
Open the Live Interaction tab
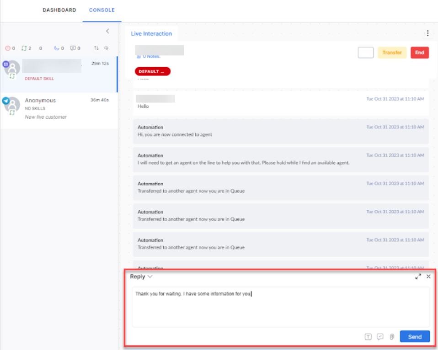[151, 34]
